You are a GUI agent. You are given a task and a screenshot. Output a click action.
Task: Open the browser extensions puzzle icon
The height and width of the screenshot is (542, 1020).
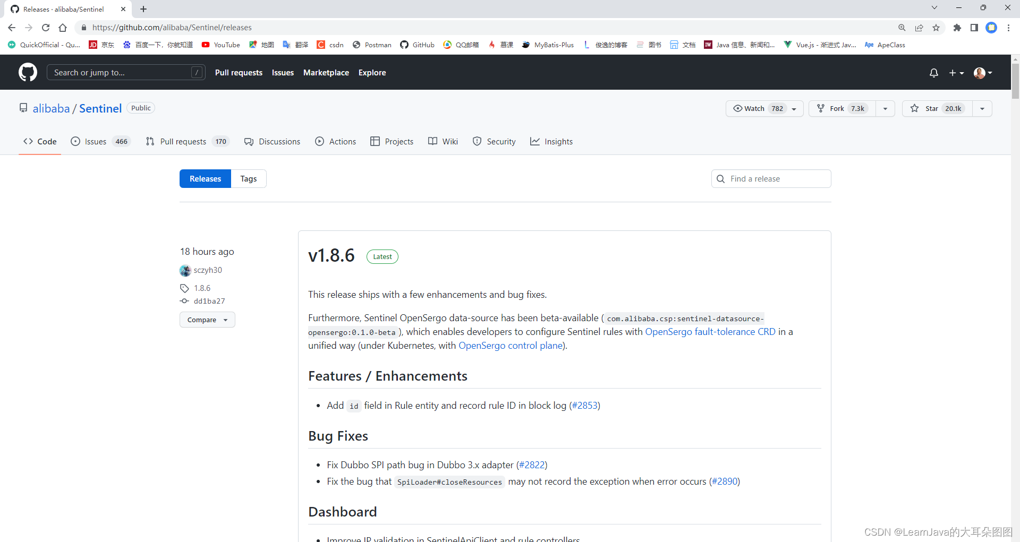pos(957,28)
